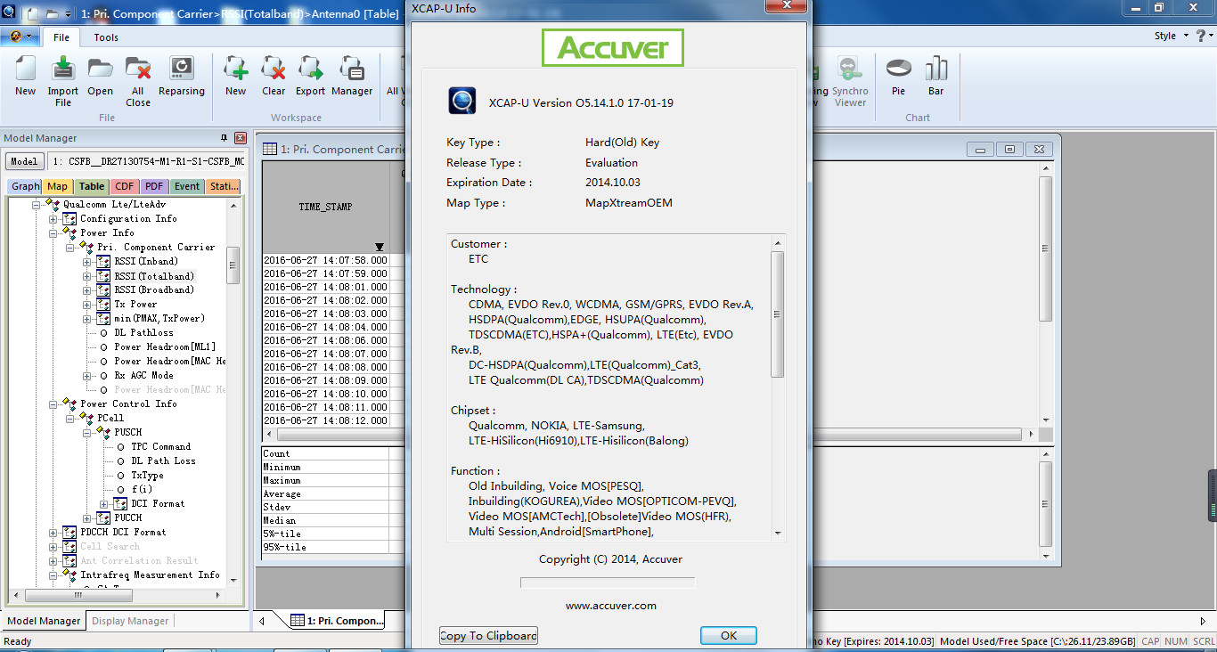Create a Pie chart

point(898,78)
